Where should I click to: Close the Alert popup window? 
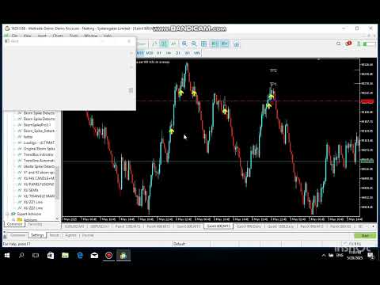pos(129,41)
